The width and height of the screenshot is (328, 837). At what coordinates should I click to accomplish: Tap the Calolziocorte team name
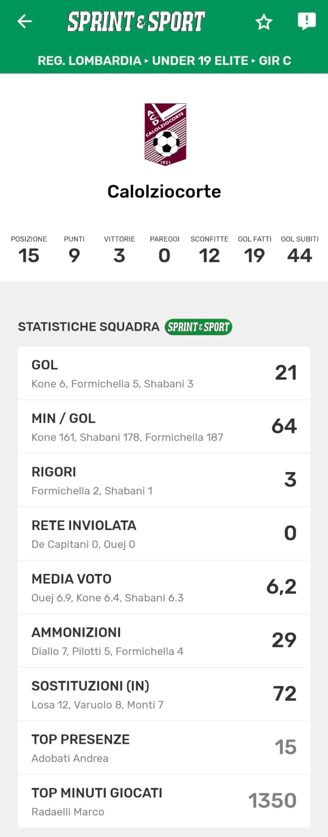coord(164,191)
